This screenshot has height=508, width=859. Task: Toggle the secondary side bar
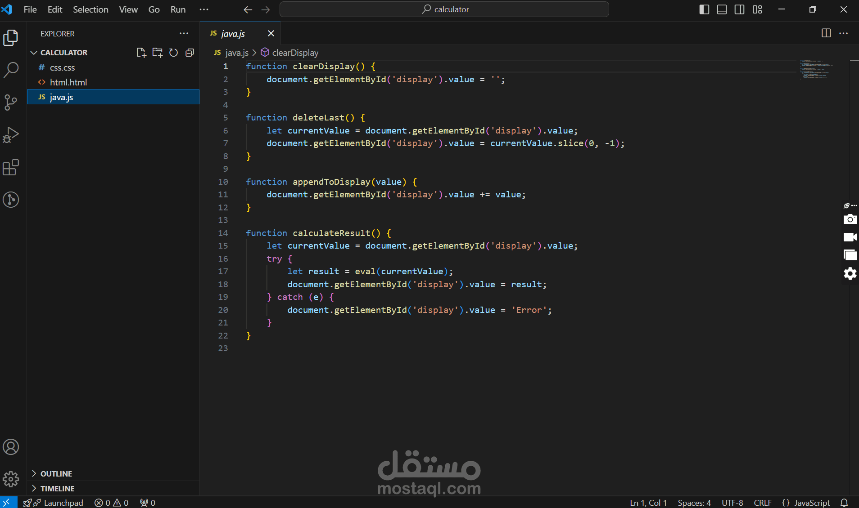739,9
